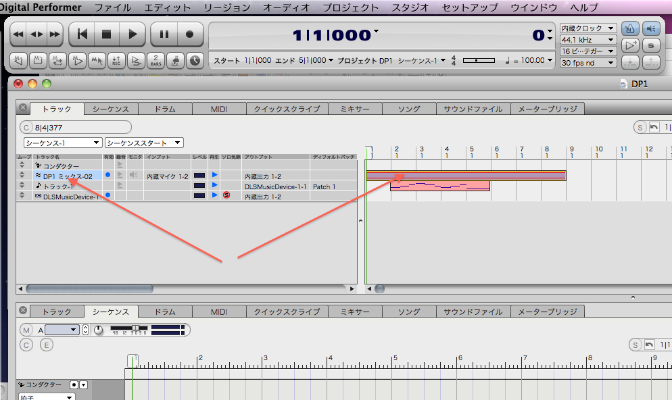Start recording with the Record button
The height and width of the screenshot is (400, 672).
[x=189, y=34]
